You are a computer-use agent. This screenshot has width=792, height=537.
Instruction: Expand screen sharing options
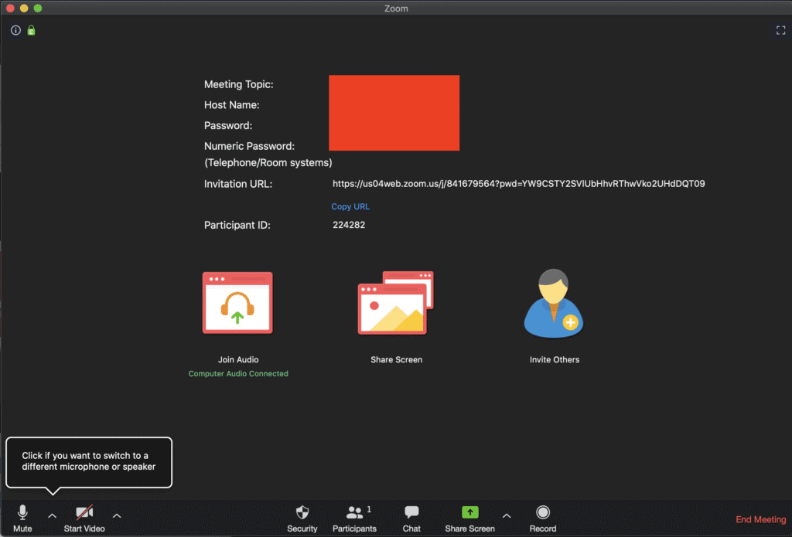pos(507,516)
